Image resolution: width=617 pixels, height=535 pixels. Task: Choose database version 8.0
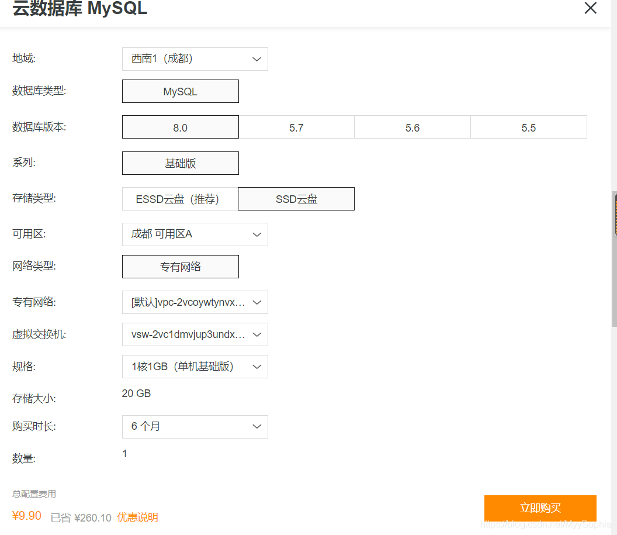coord(180,127)
